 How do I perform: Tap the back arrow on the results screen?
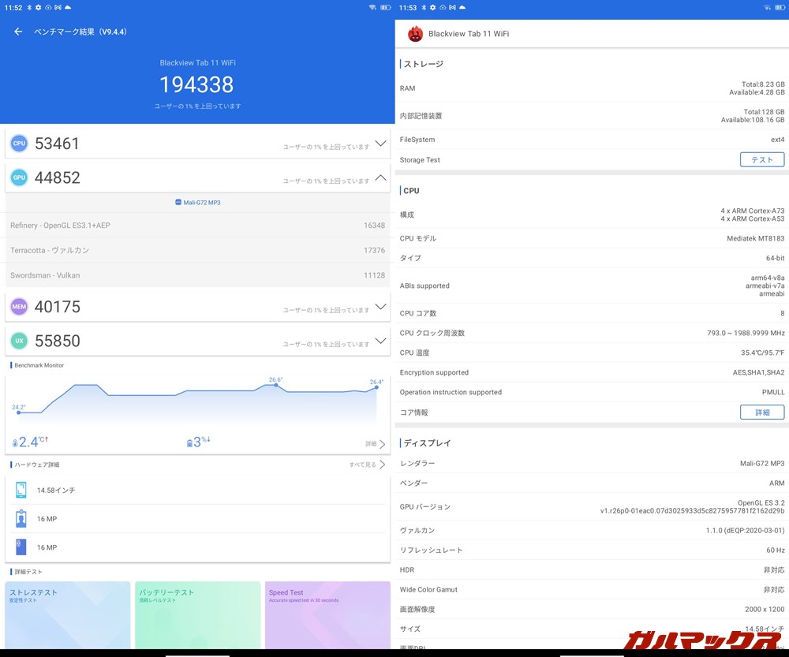(17, 32)
